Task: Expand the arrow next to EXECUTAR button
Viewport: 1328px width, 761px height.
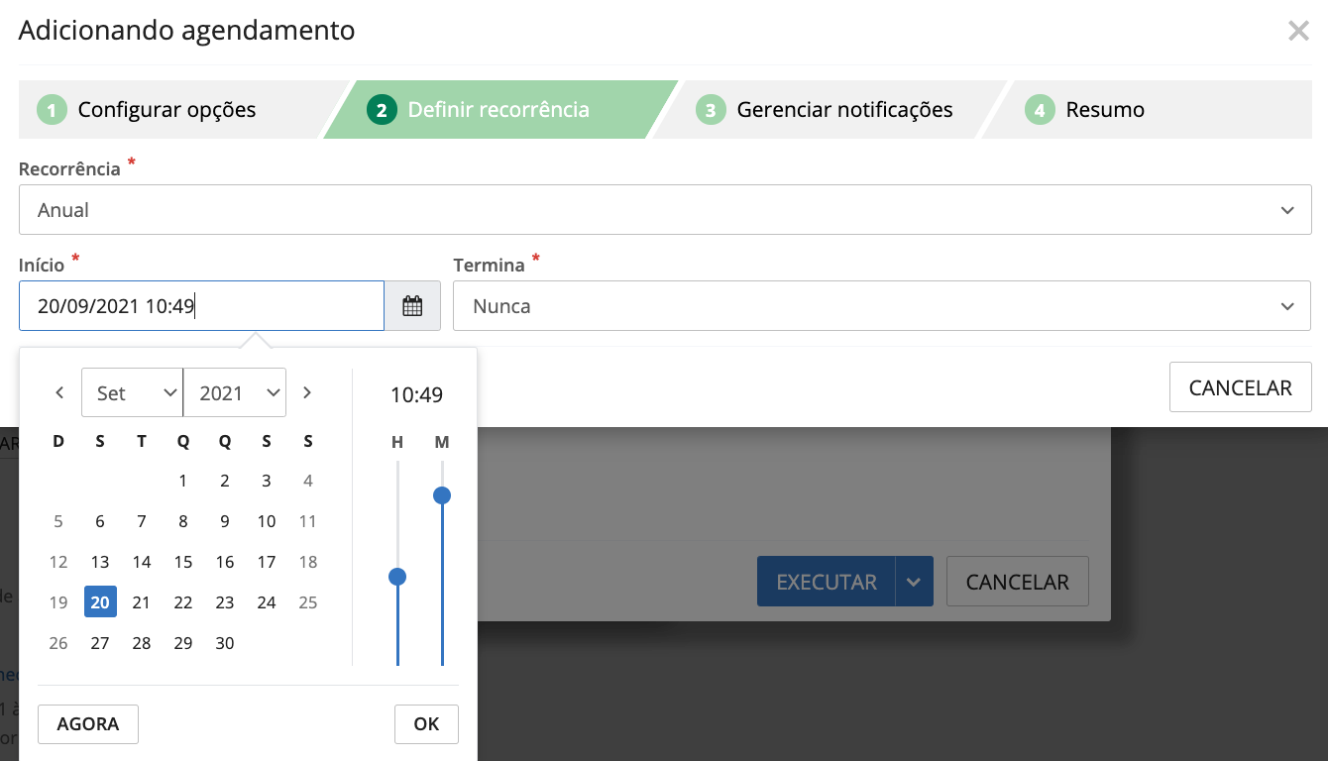Action: 915,582
